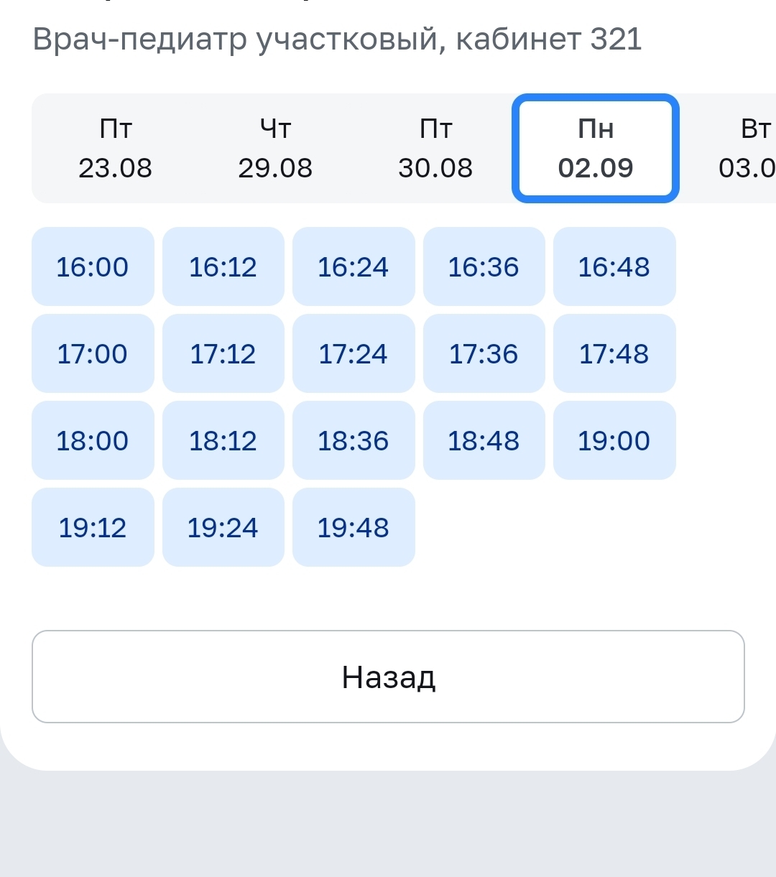Choose the 19:24 time slot
The height and width of the screenshot is (877, 776).
pyautogui.click(x=223, y=528)
